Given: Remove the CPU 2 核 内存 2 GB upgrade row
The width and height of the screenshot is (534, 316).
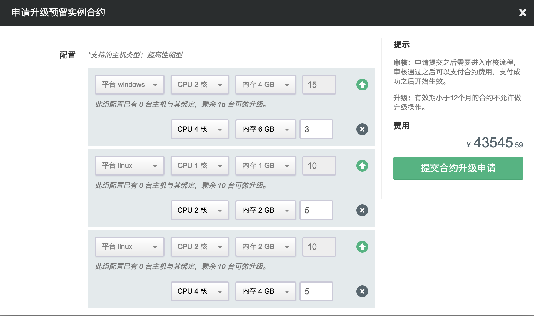Looking at the screenshot, I should [362, 210].
